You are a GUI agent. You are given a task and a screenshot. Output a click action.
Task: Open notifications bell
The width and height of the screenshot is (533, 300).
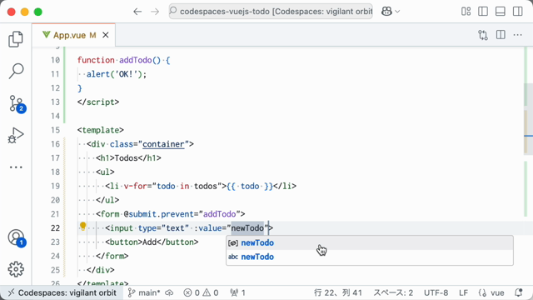click(x=518, y=292)
